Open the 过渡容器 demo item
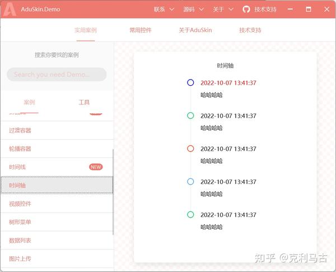Viewport: 336px width, 272px height. [x=57, y=130]
